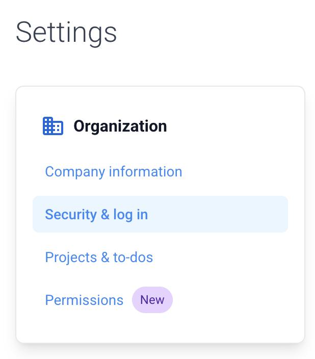Select the blue building icon beside Organization
Screen dimensions: 315x359
(53, 126)
